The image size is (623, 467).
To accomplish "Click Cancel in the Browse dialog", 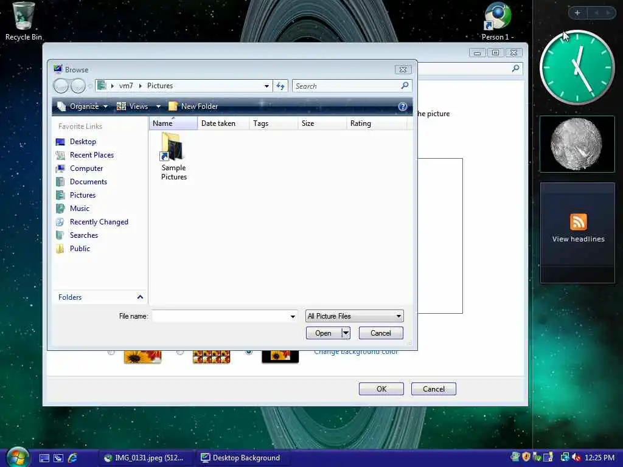I will 381,333.
